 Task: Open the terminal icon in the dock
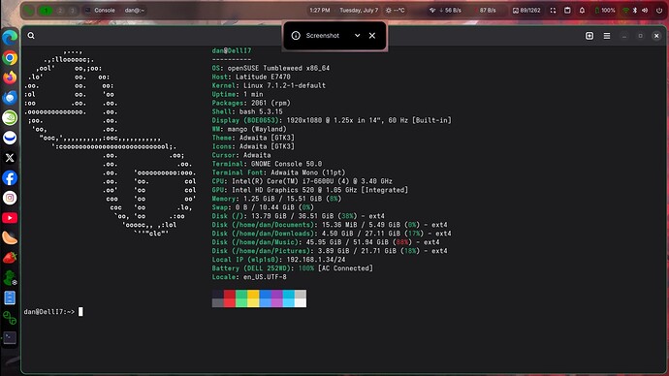[x=10, y=337]
